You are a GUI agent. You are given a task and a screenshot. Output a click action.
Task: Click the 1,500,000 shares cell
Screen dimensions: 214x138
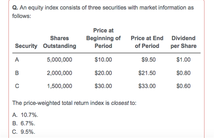click(59, 86)
